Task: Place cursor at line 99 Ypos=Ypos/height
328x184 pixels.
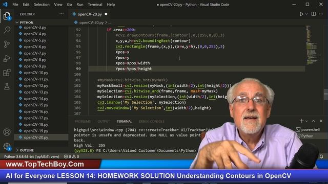Action: pos(134,68)
